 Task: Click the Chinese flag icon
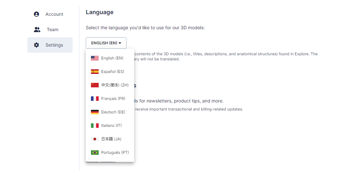click(x=94, y=85)
